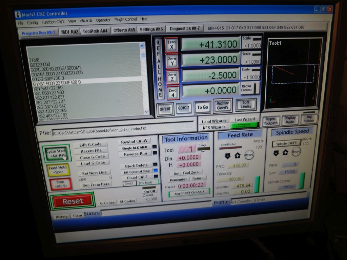
Task: Toggle CV Mode
Action: click(148, 182)
